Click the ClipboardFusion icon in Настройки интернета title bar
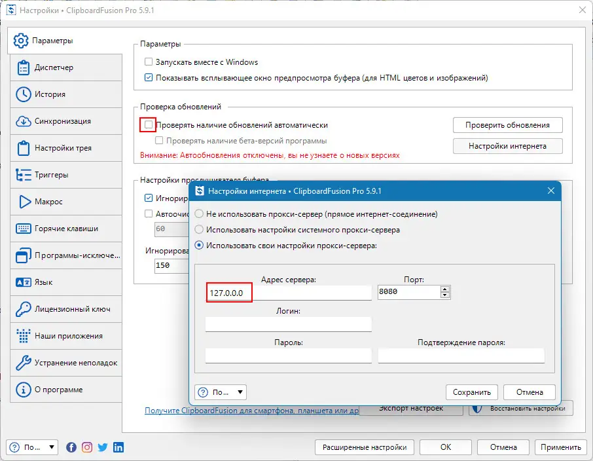This screenshot has height=461, width=593. click(200, 191)
